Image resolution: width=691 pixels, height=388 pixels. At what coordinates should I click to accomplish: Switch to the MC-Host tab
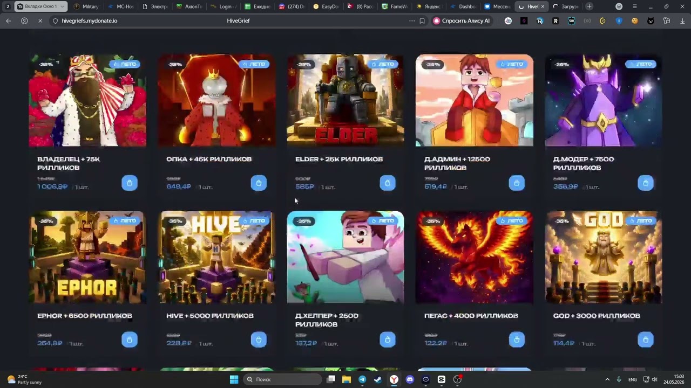click(121, 6)
